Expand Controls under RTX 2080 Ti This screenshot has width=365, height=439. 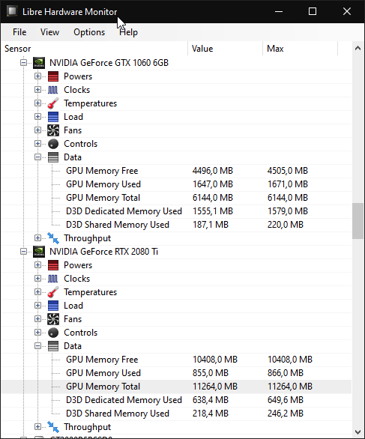click(37, 333)
